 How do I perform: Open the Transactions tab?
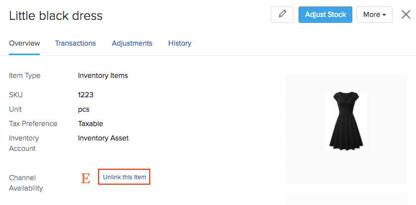click(75, 43)
